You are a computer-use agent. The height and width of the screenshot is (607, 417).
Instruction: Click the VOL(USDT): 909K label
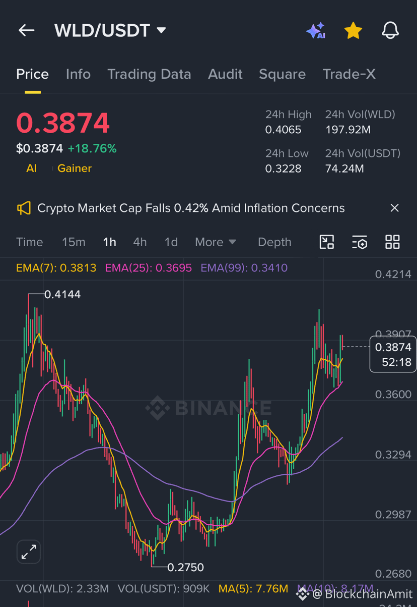164,589
